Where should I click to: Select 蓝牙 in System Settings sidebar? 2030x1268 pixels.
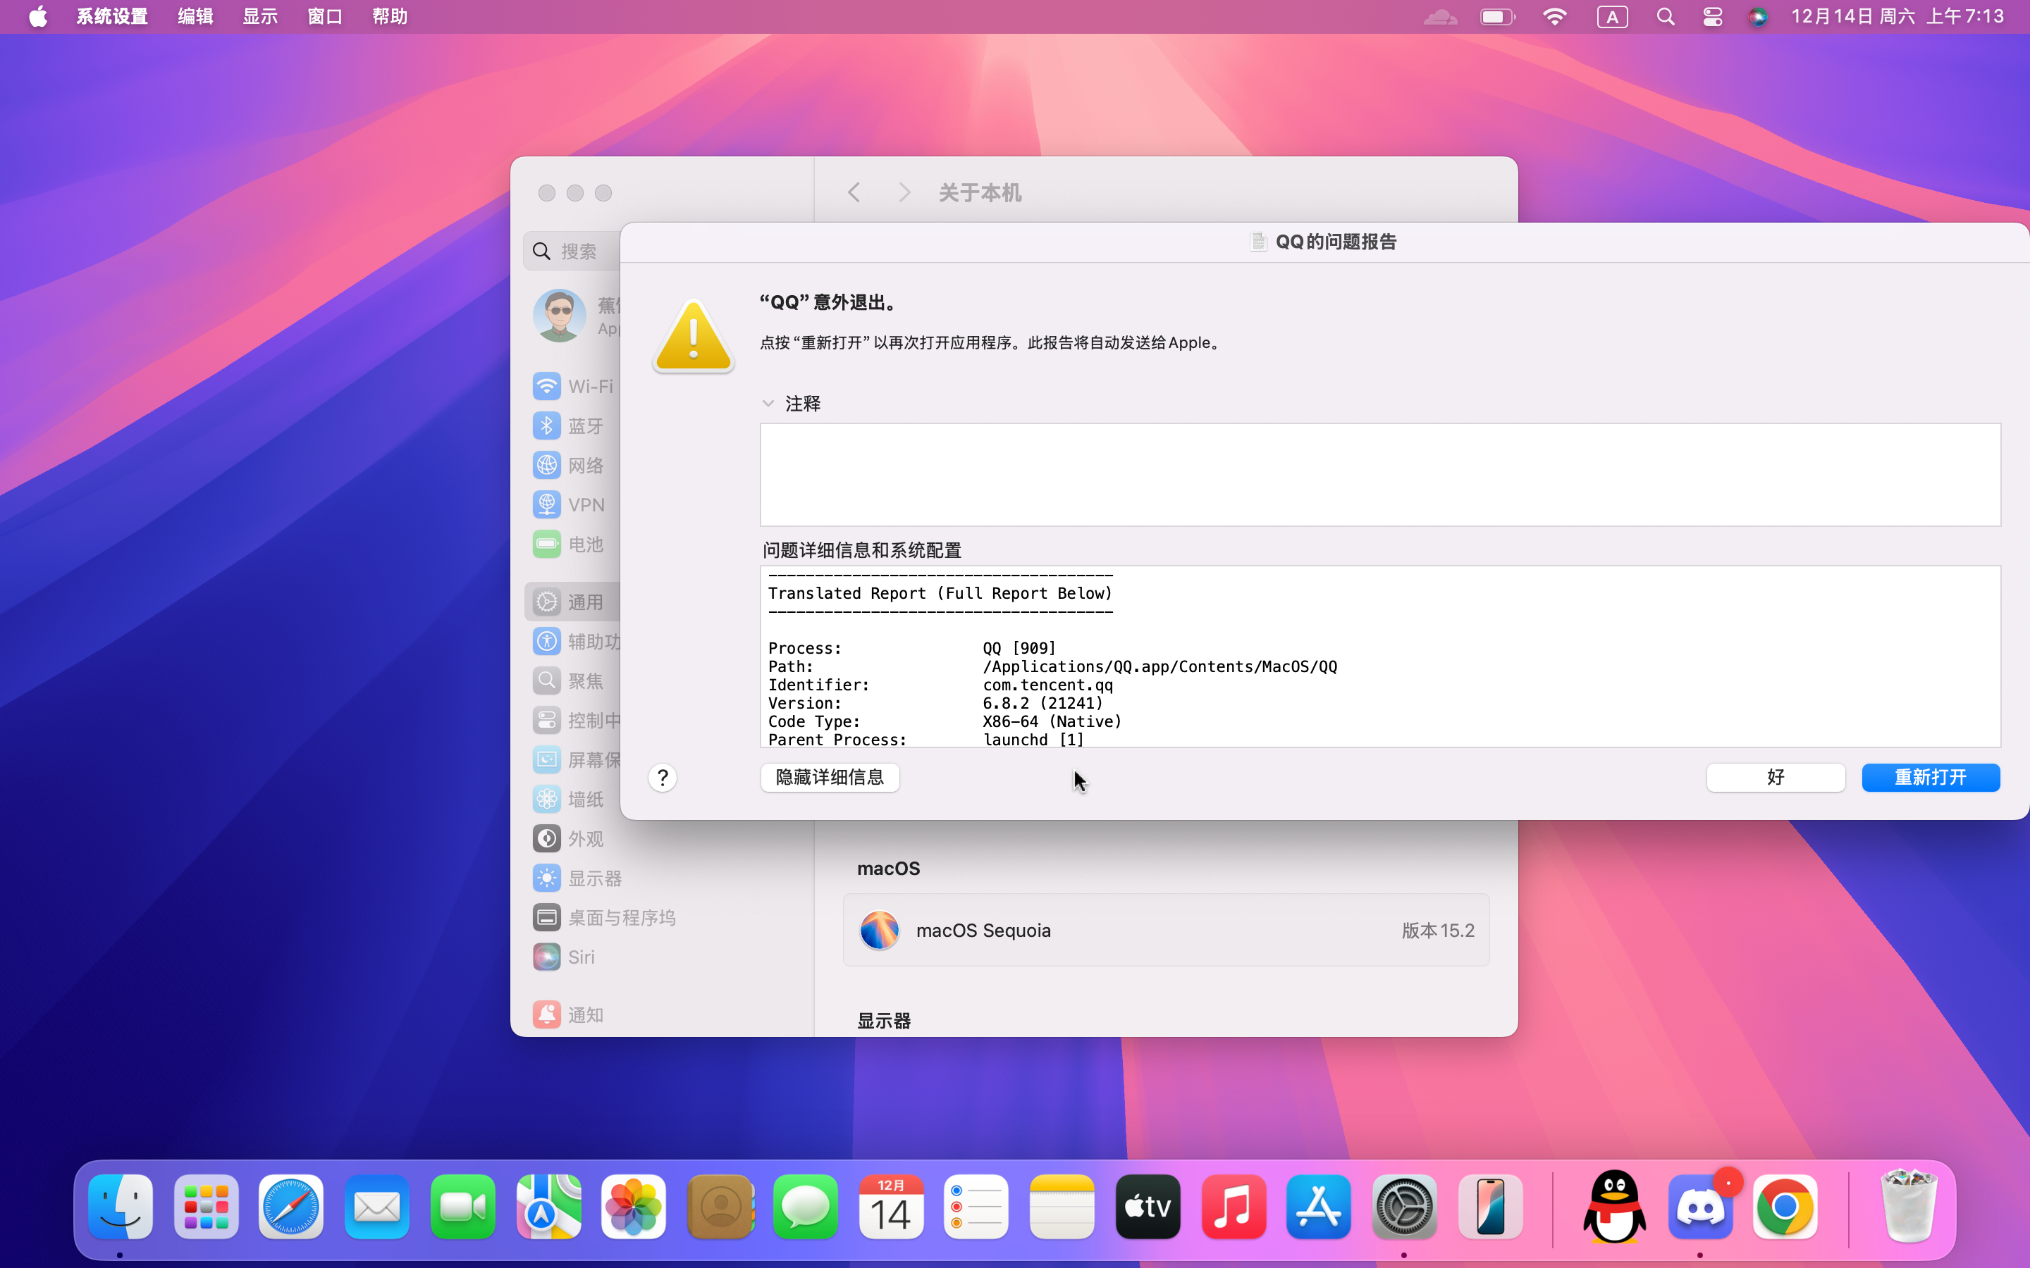point(575,426)
